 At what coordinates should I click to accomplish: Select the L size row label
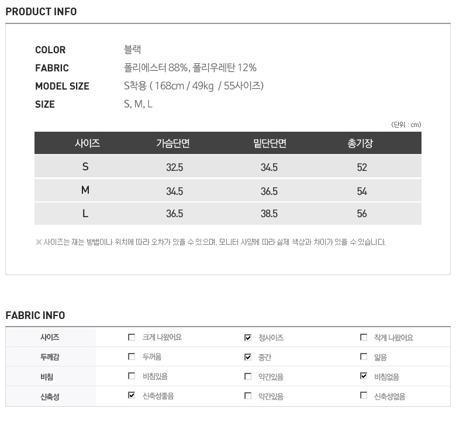tap(85, 214)
